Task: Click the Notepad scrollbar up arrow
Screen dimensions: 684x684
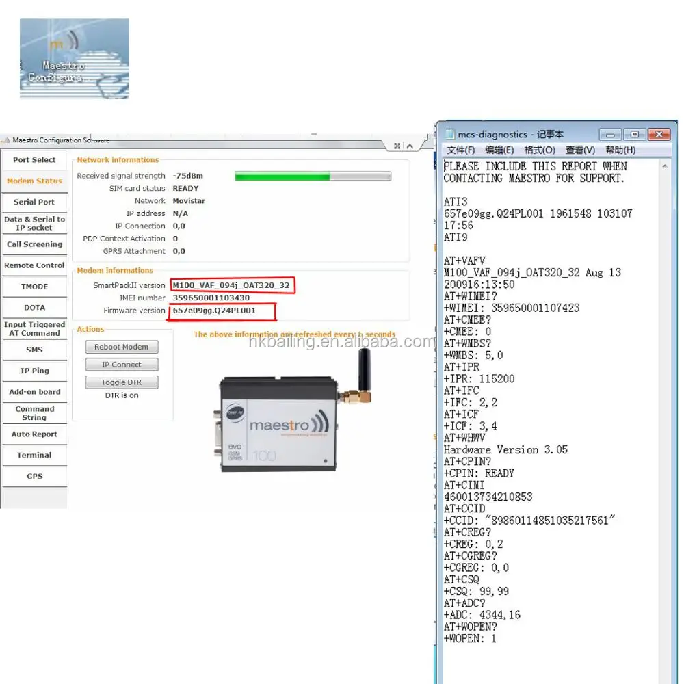Action: click(664, 166)
